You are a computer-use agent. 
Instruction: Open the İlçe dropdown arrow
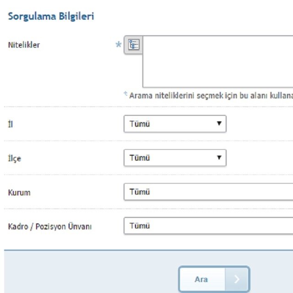point(219,157)
